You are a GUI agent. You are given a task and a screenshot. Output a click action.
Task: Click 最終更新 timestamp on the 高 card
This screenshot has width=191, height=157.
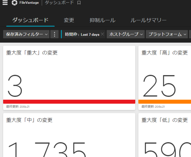click(153, 107)
